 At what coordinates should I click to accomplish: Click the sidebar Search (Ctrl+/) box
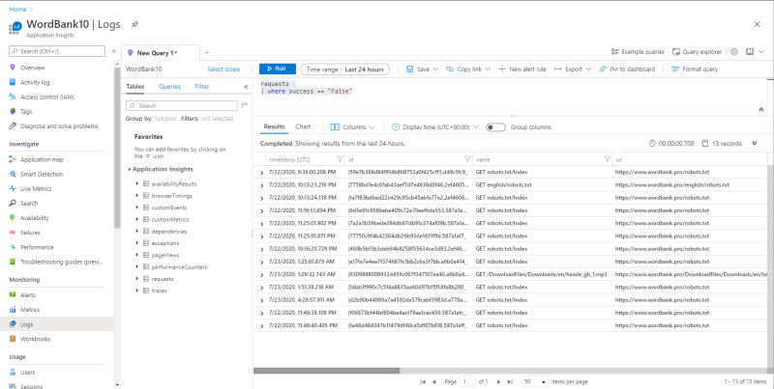point(57,51)
